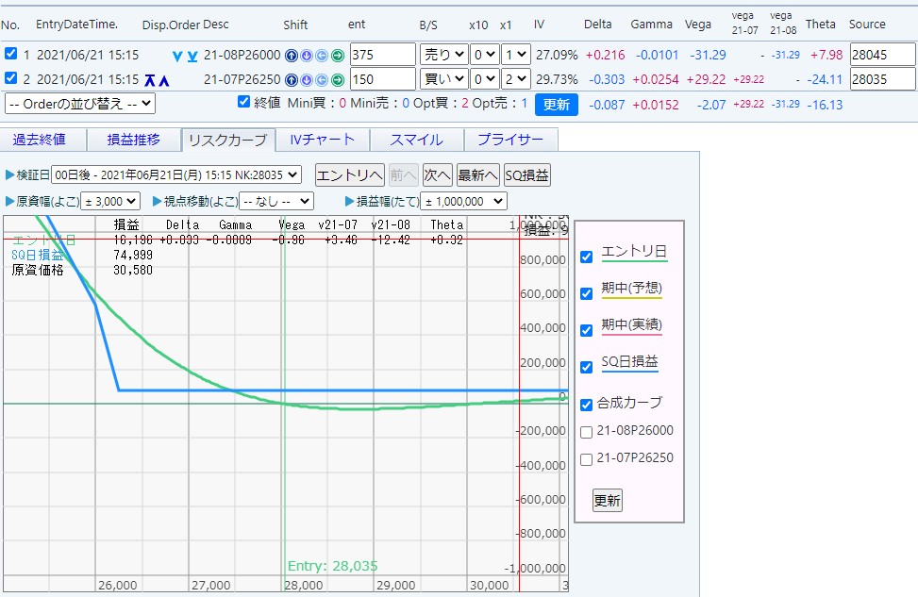This screenshot has height=597, width=918.
Task: Open the 売り buy/sell dropdown on row 1
Action: click(443, 55)
